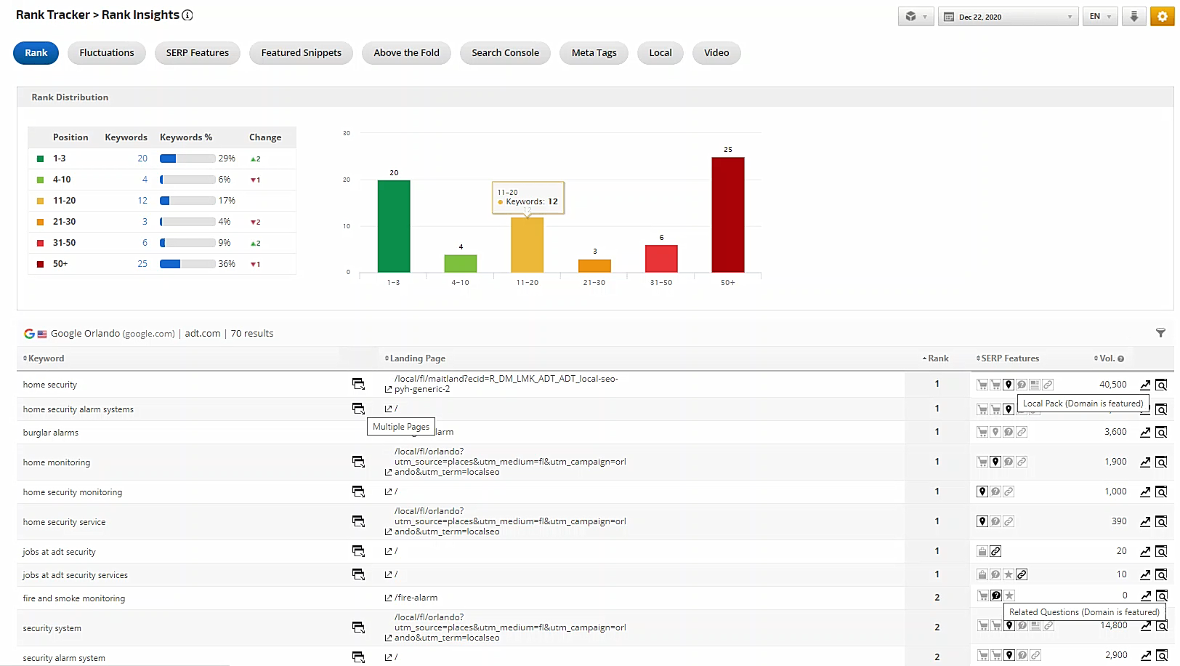The width and height of the screenshot is (1180, 666).
Task: Open multiple pages icon for home security
Action: coord(358,384)
